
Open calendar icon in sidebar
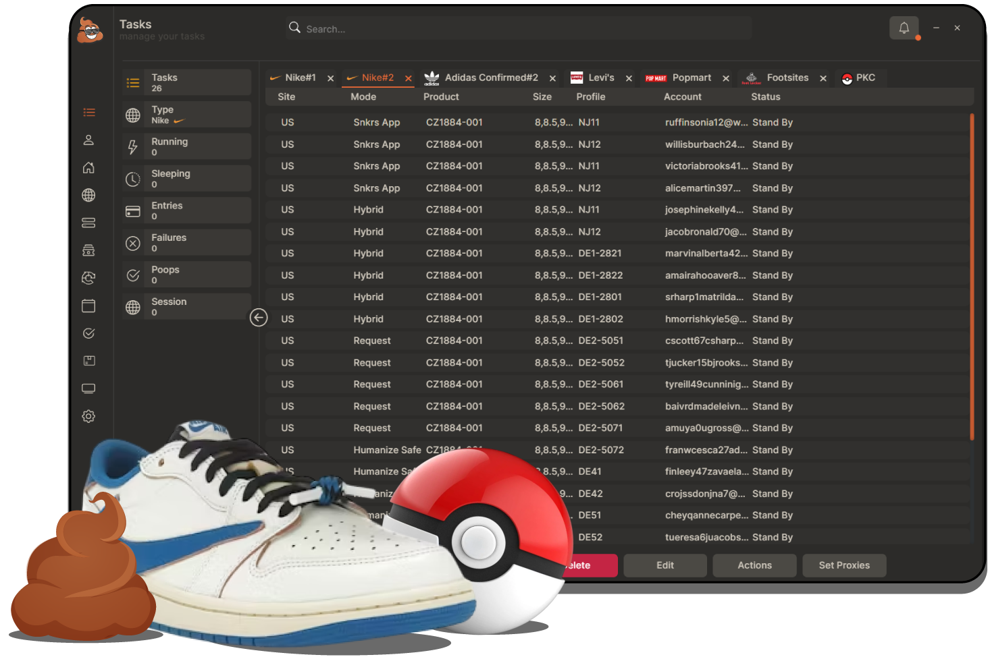tap(88, 306)
